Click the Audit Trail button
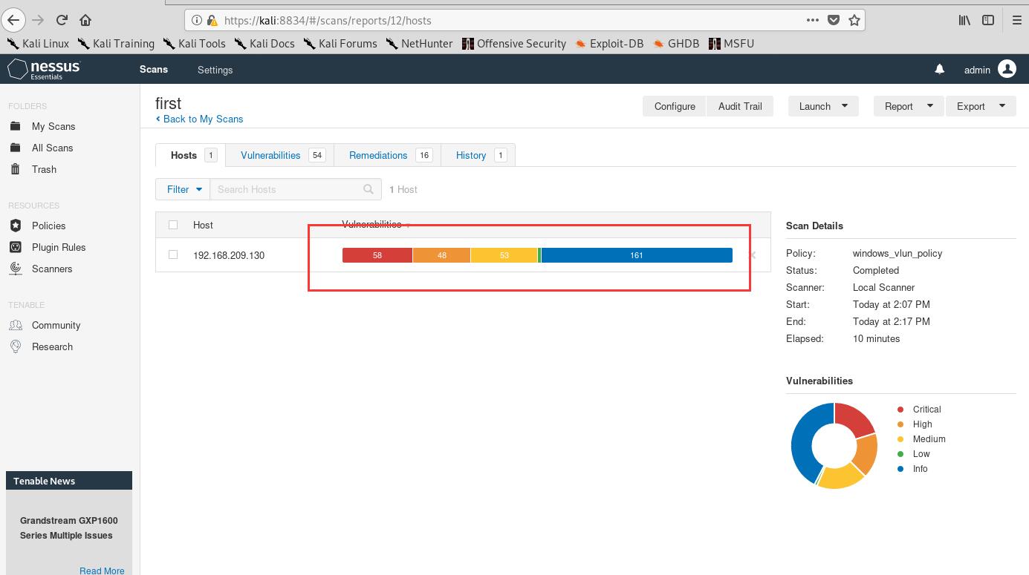 coord(740,106)
